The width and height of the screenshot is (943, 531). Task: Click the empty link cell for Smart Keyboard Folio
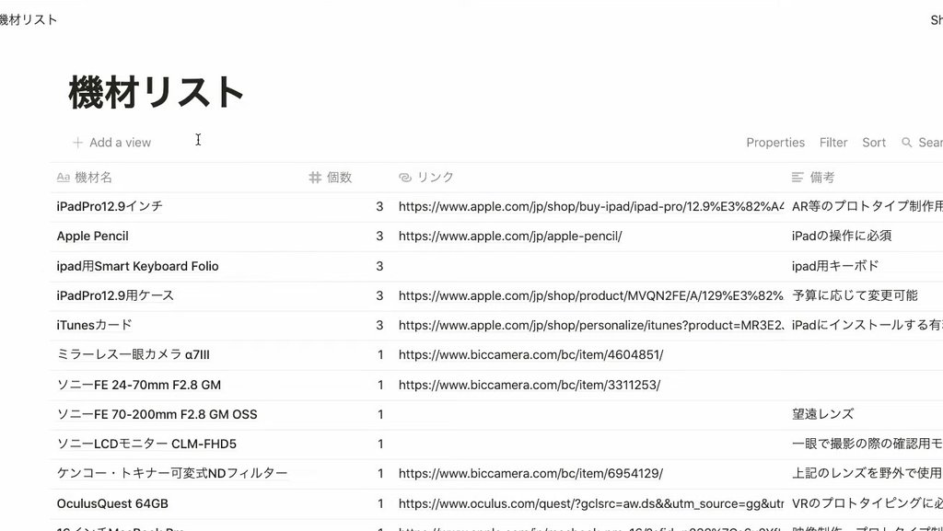[588, 266]
